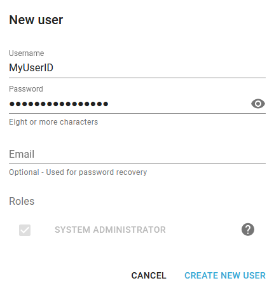Select the Email input field

point(137,154)
